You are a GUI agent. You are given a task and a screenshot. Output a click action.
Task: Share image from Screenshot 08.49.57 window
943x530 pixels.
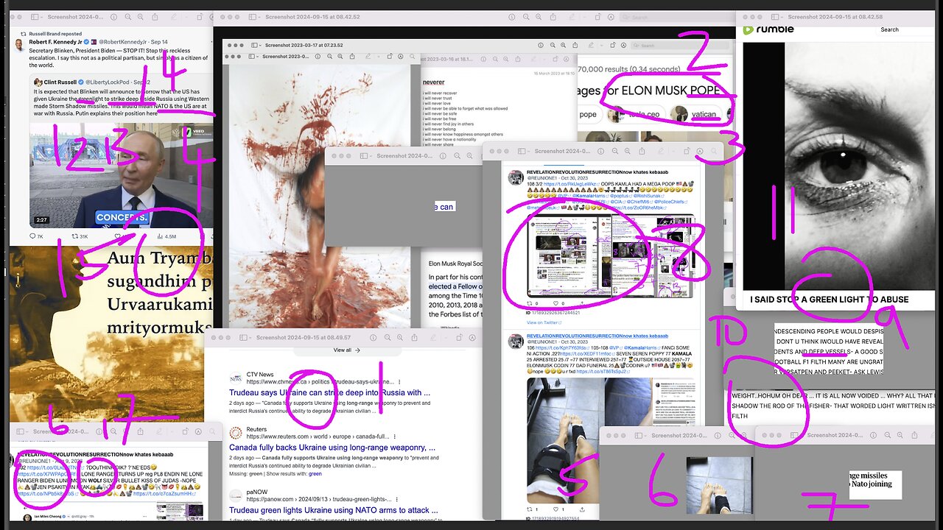click(415, 338)
